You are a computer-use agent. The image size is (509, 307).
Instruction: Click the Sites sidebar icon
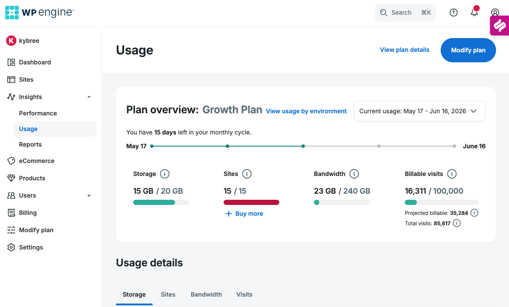pos(11,80)
